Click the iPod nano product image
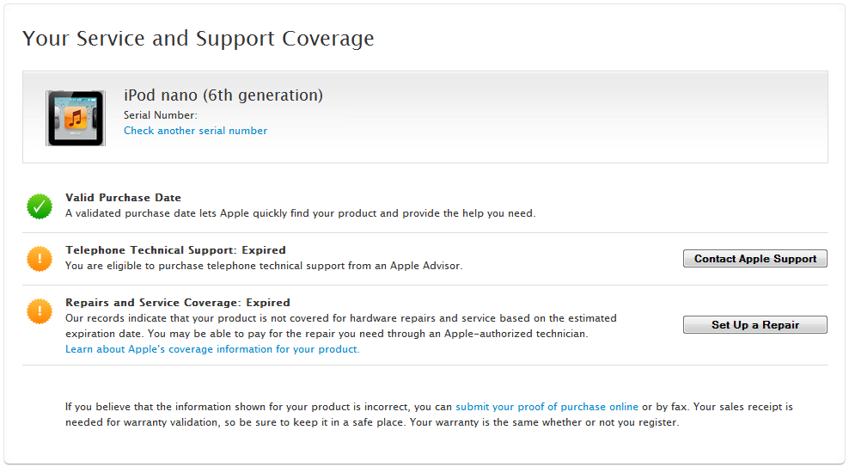 [76, 118]
